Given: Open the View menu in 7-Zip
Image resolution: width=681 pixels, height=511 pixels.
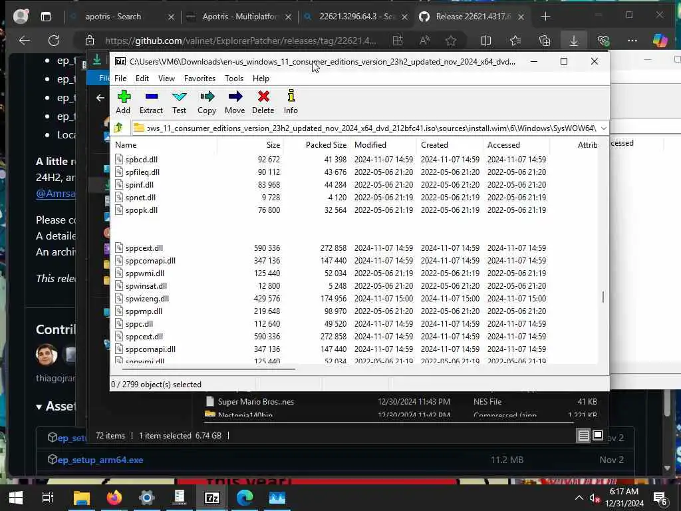Looking at the screenshot, I should tap(166, 79).
